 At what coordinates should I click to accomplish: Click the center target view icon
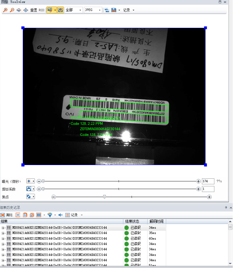coord(26,10)
